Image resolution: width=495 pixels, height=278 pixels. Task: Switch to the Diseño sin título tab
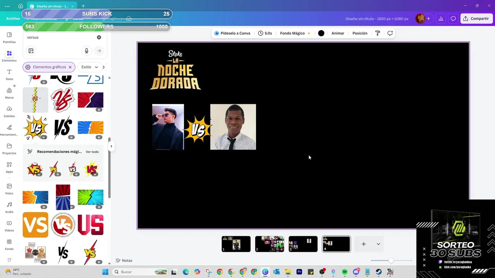[52, 6]
